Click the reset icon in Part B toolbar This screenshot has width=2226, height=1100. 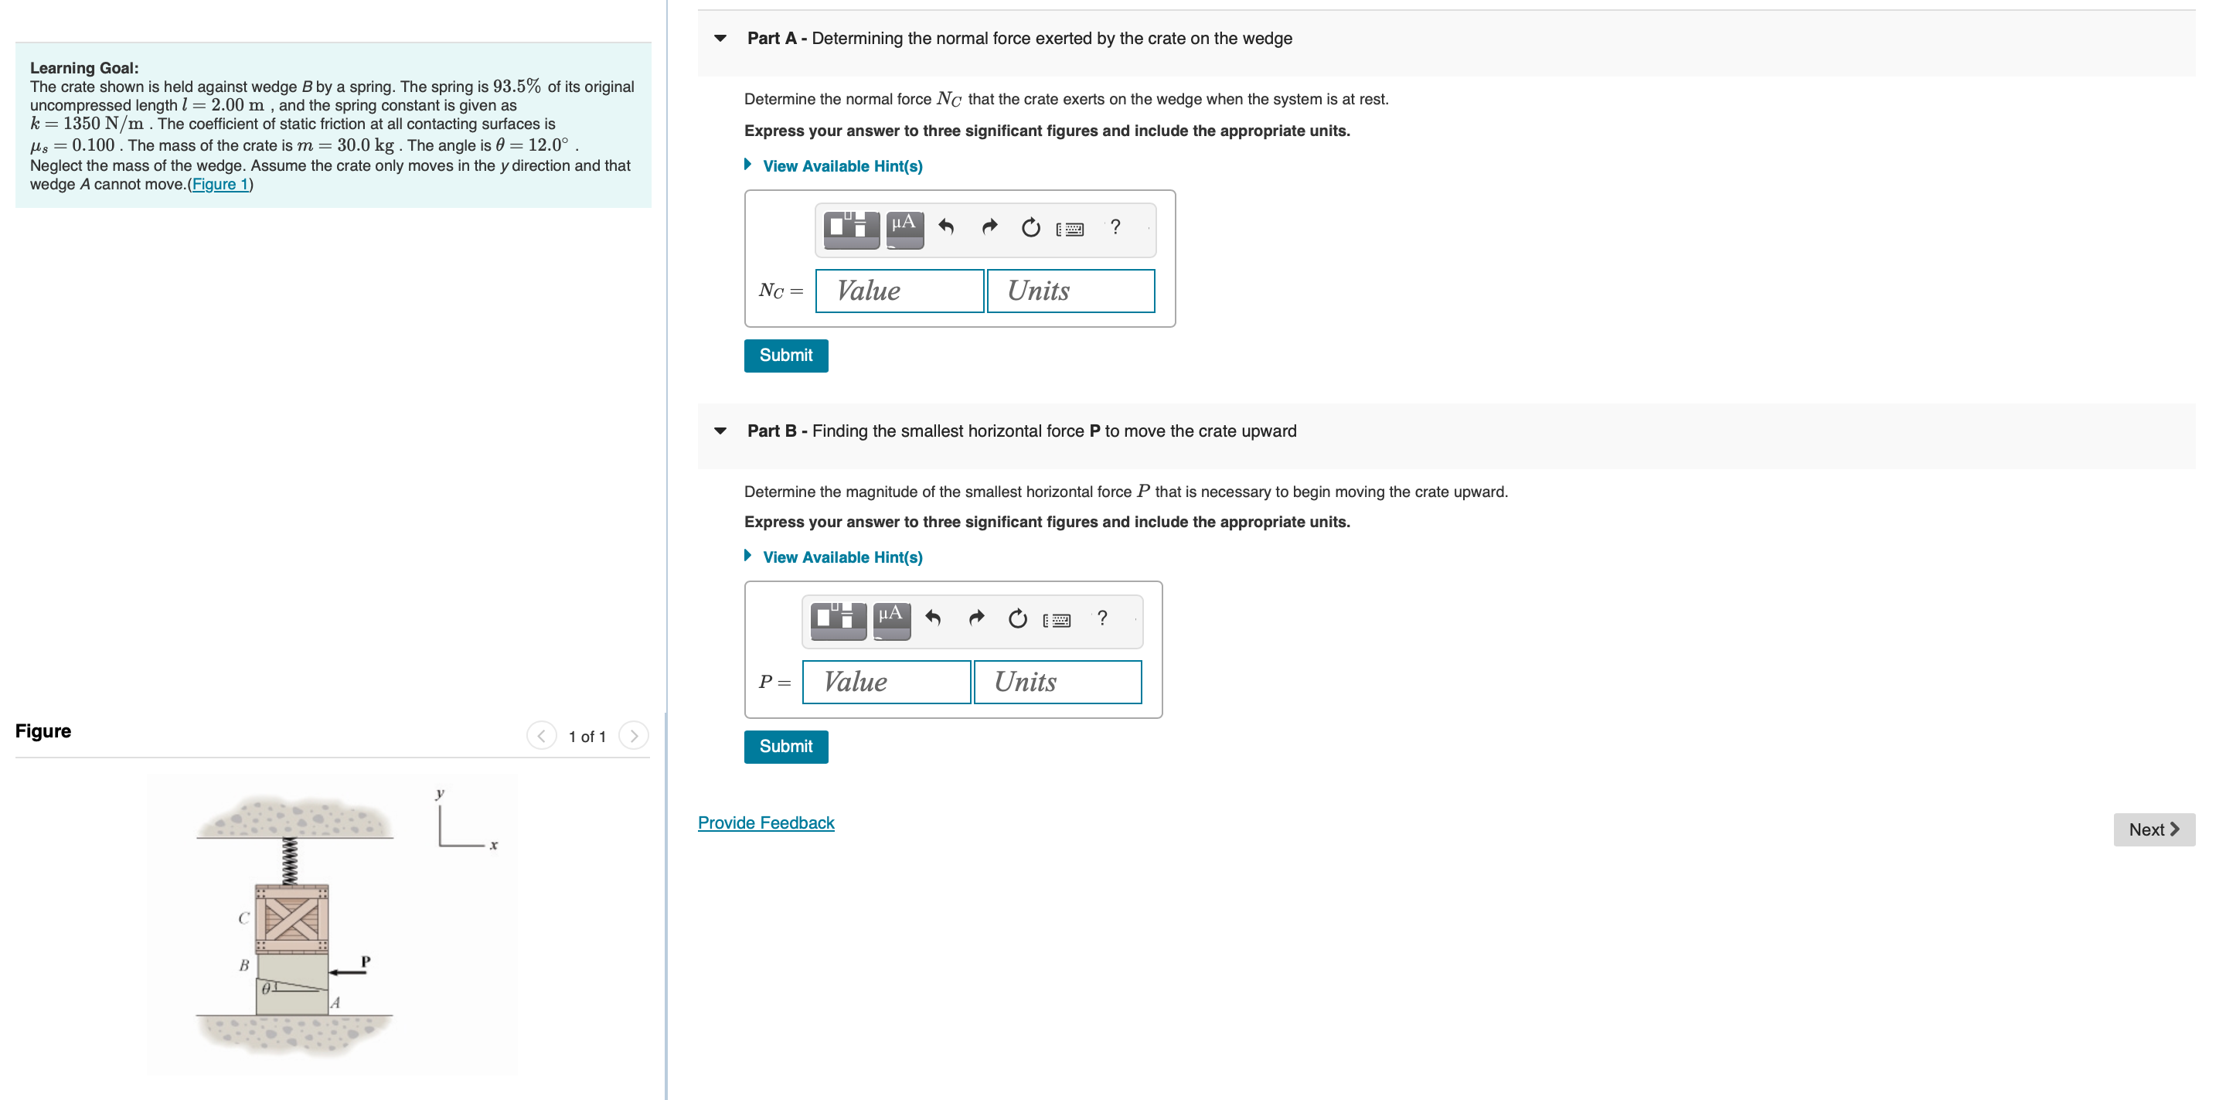1017,618
